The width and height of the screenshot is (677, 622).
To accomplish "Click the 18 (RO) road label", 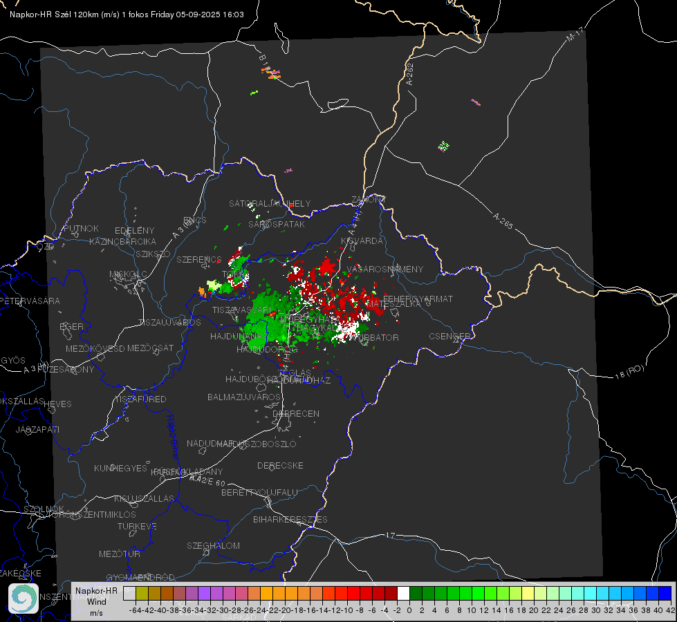I will click(x=629, y=372).
